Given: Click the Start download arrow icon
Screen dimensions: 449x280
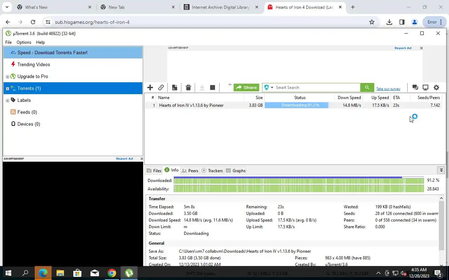Looking at the screenshot, I should click(202, 87).
